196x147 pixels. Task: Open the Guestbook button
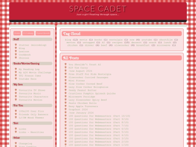pos(43,33)
